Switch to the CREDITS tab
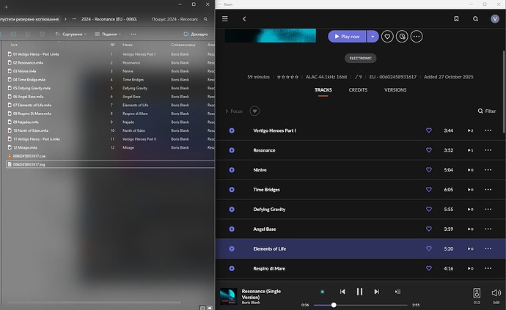The image size is (506, 310). [358, 90]
